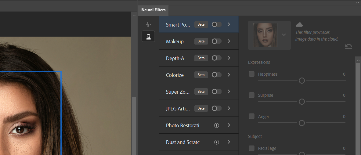This screenshot has width=361, height=155.
Task: Select the JPEG Artifacts Removal filter item
Action: click(x=178, y=109)
